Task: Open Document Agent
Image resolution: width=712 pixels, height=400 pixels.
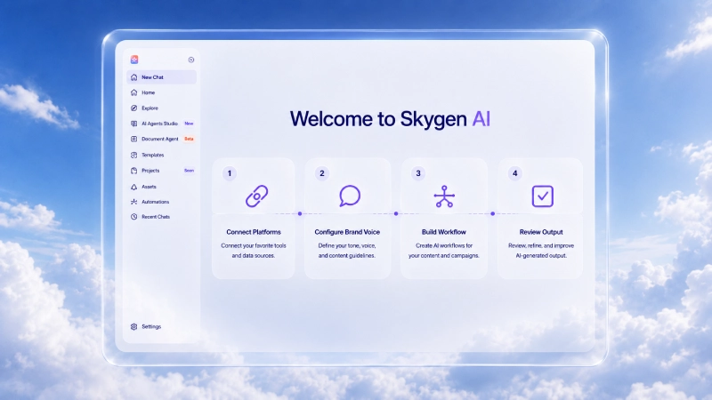Action: pos(161,139)
